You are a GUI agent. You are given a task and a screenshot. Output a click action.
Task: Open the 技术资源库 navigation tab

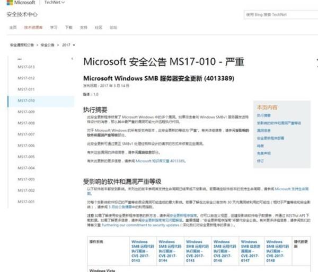33,28
